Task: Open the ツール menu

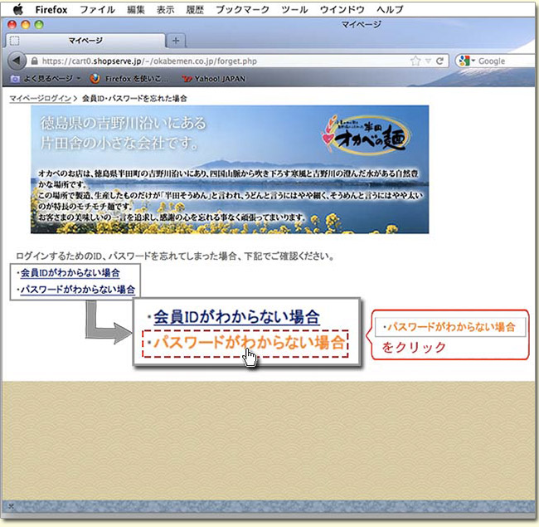Action: point(294,9)
